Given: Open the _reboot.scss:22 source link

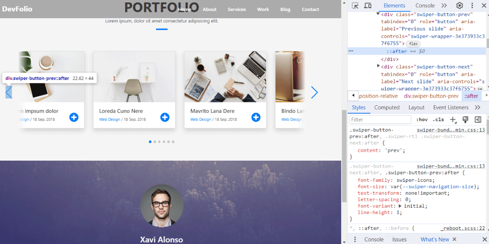Looking at the screenshot, I should pos(463,229).
